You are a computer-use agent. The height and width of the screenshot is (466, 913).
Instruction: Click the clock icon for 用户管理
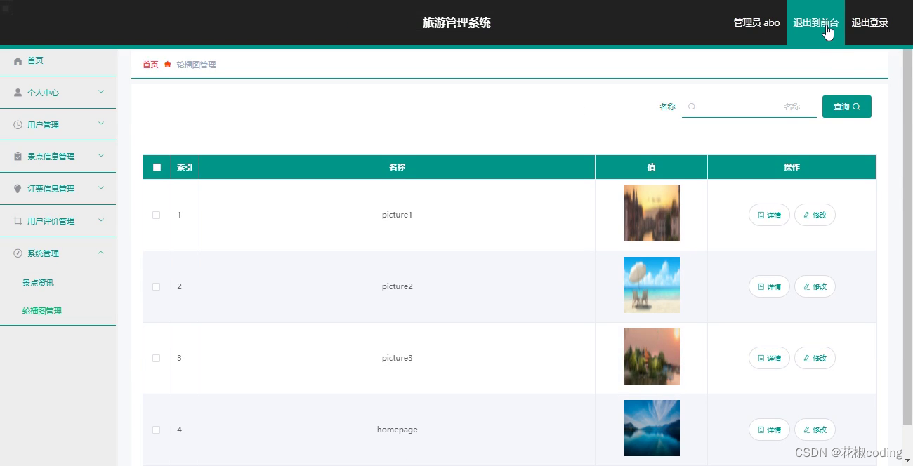[x=18, y=125]
